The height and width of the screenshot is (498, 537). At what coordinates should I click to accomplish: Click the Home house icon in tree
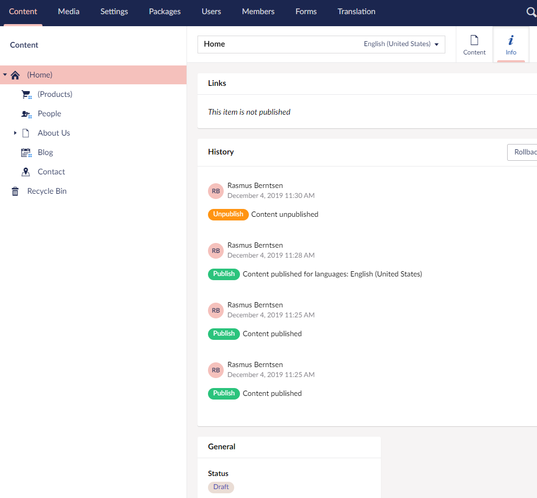coord(15,75)
